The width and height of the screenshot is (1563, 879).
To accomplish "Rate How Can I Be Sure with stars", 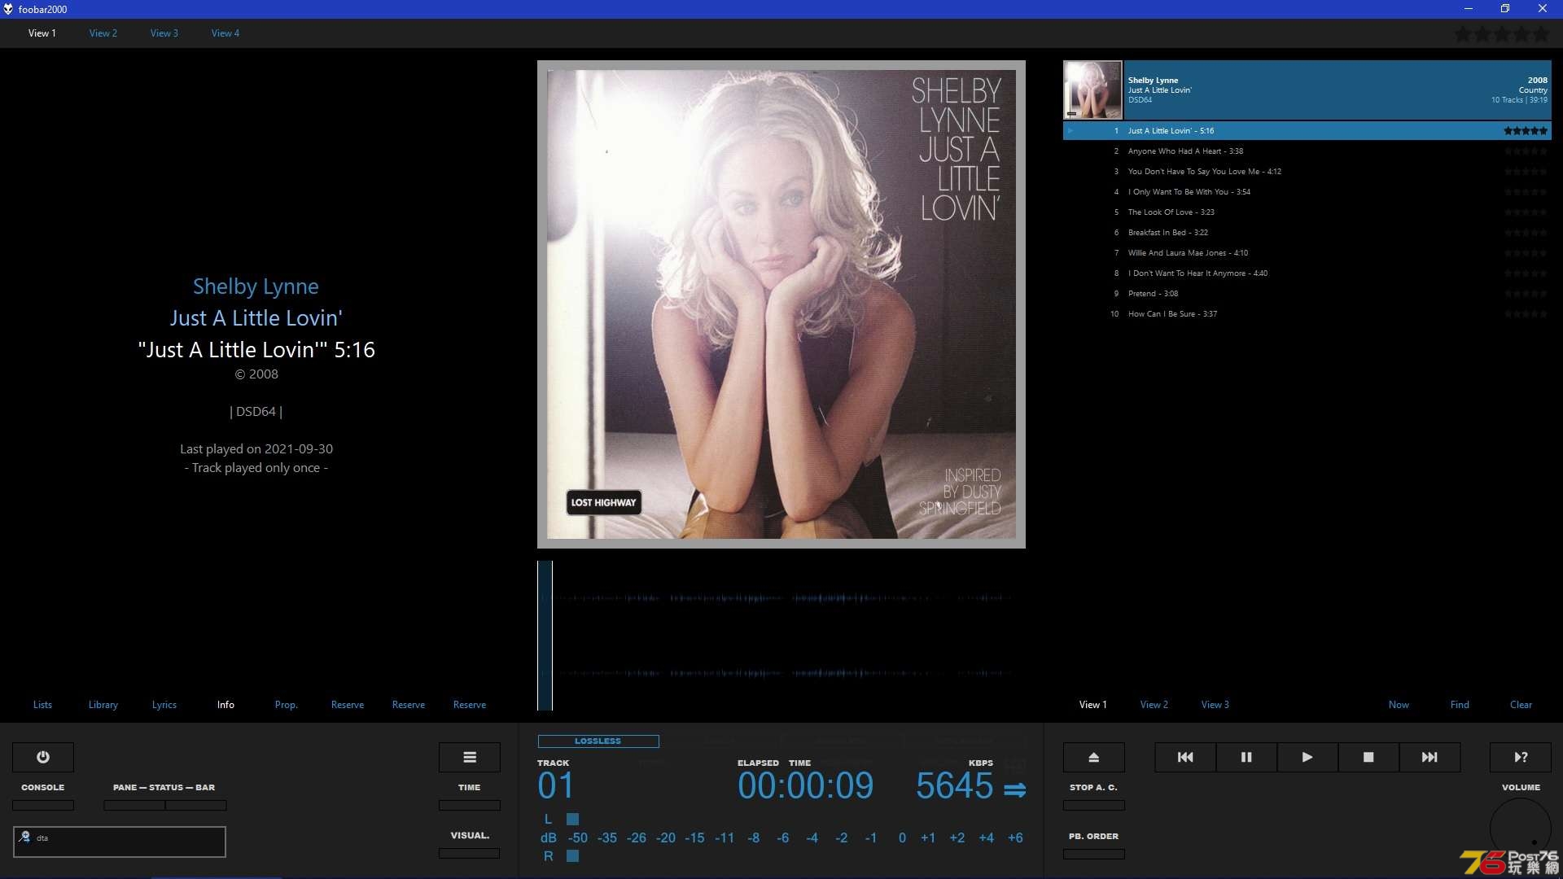I will click(1526, 314).
